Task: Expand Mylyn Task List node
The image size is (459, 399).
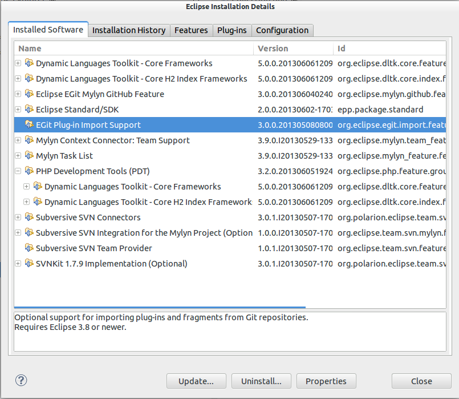Action: 18,156
